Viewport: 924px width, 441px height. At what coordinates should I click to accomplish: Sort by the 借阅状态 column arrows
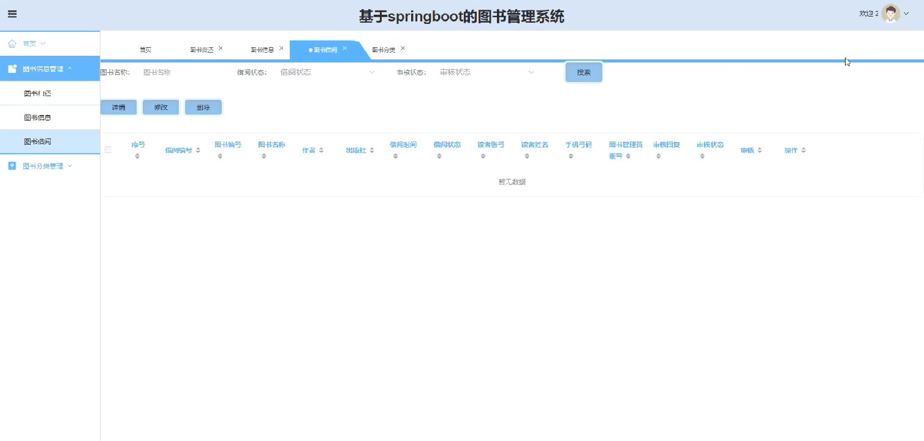point(439,156)
